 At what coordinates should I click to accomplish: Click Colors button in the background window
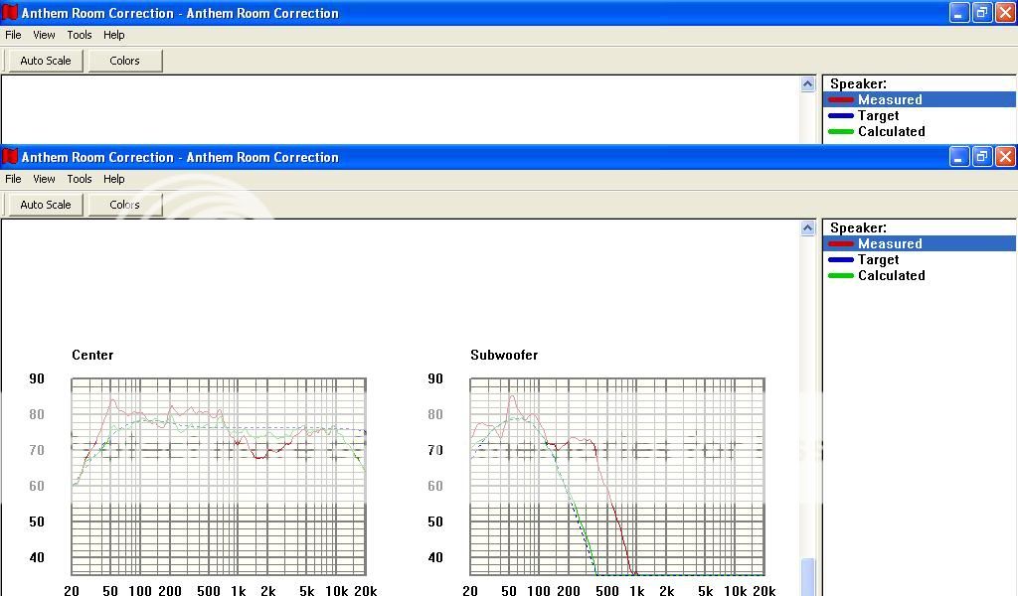pos(124,61)
